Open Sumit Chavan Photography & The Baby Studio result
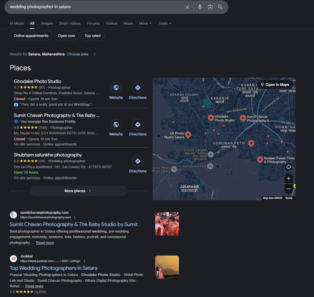The width and height of the screenshot is (314, 297). 74,224
